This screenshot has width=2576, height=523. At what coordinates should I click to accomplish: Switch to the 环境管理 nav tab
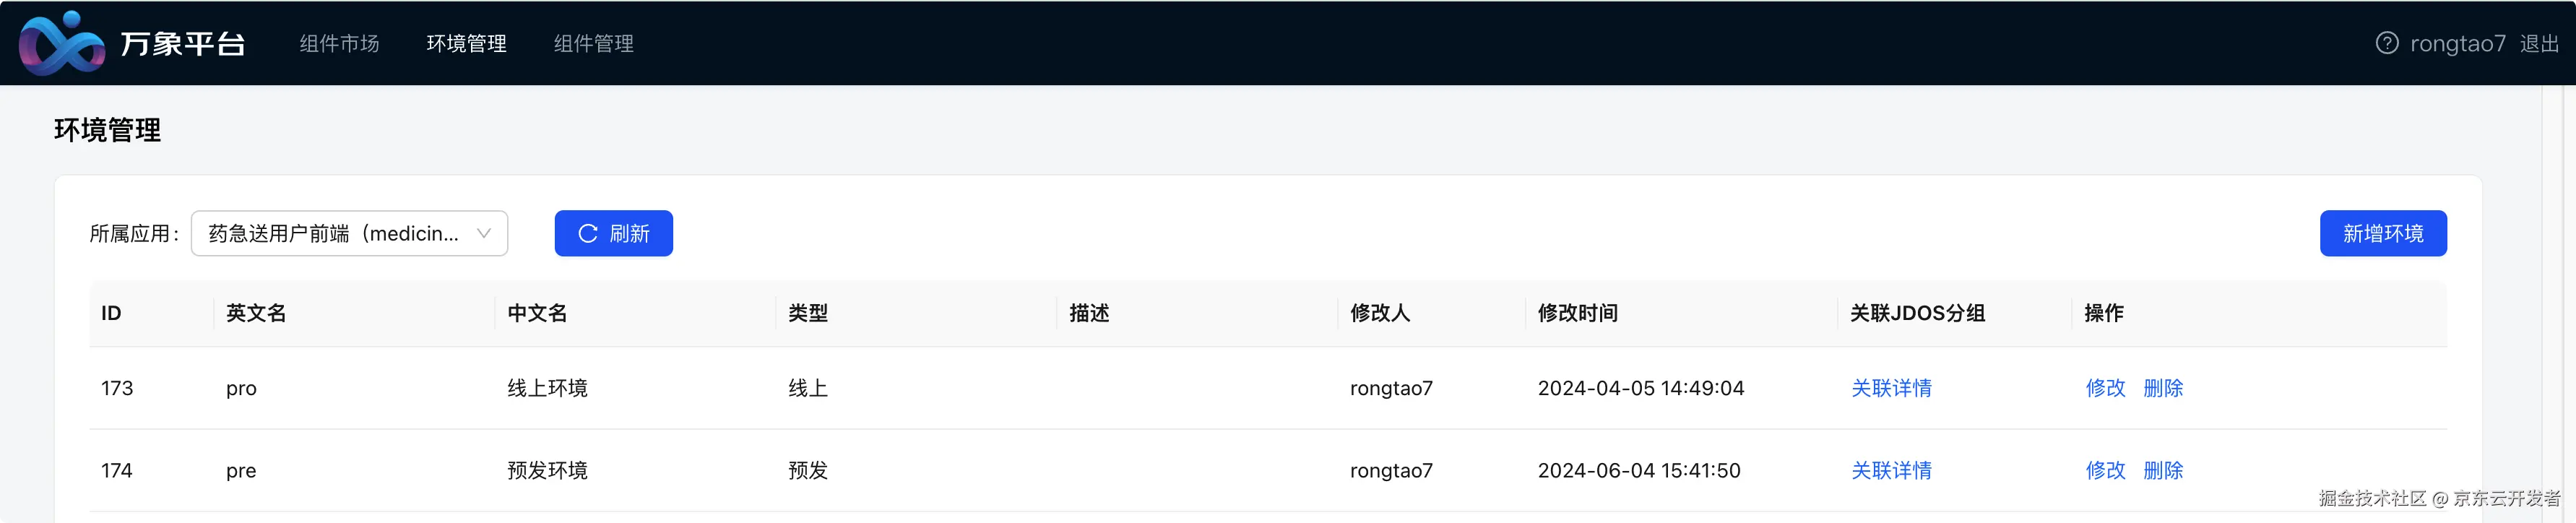pos(466,43)
